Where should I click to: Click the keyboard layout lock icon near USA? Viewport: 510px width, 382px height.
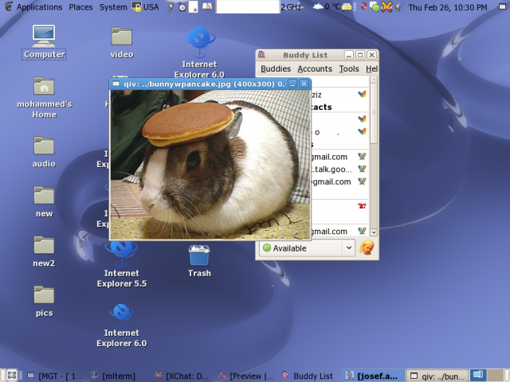tap(136, 6)
